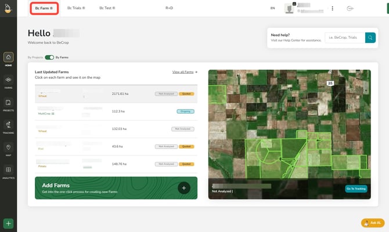Follow the View all Farms link
The image size is (389, 232).
coord(185,72)
